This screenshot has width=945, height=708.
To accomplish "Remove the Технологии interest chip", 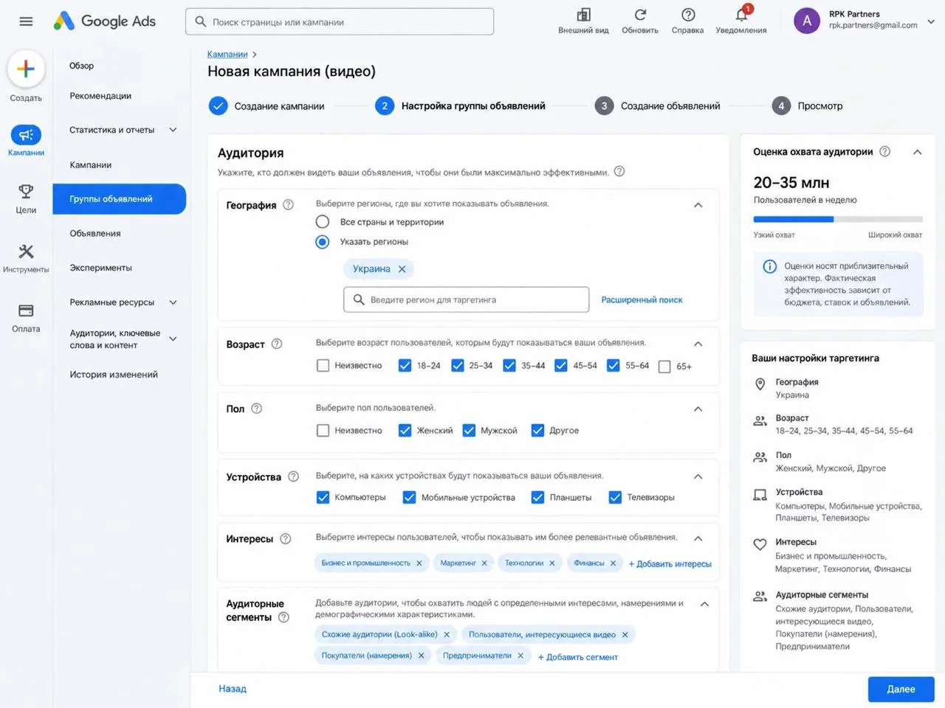I will tap(551, 563).
